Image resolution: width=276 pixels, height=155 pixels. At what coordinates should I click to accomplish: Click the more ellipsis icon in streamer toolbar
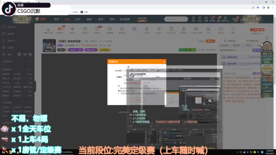point(233,29)
